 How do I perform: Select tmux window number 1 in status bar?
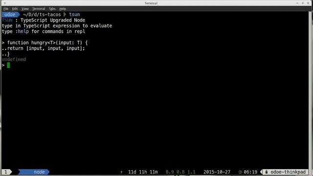click(6, 172)
